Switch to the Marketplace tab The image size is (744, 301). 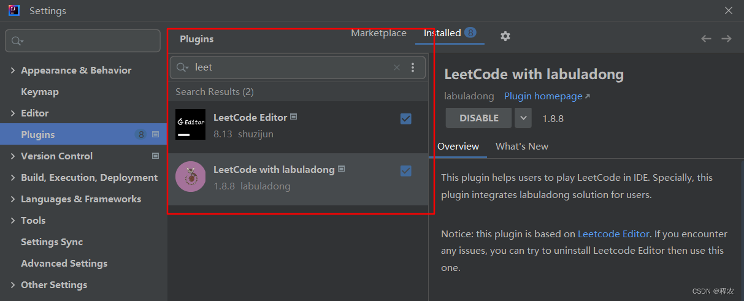378,33
